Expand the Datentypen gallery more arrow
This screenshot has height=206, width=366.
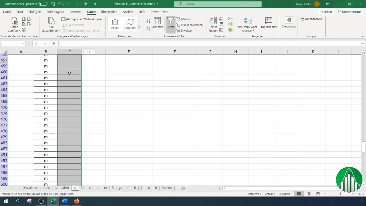pos(139,29)
